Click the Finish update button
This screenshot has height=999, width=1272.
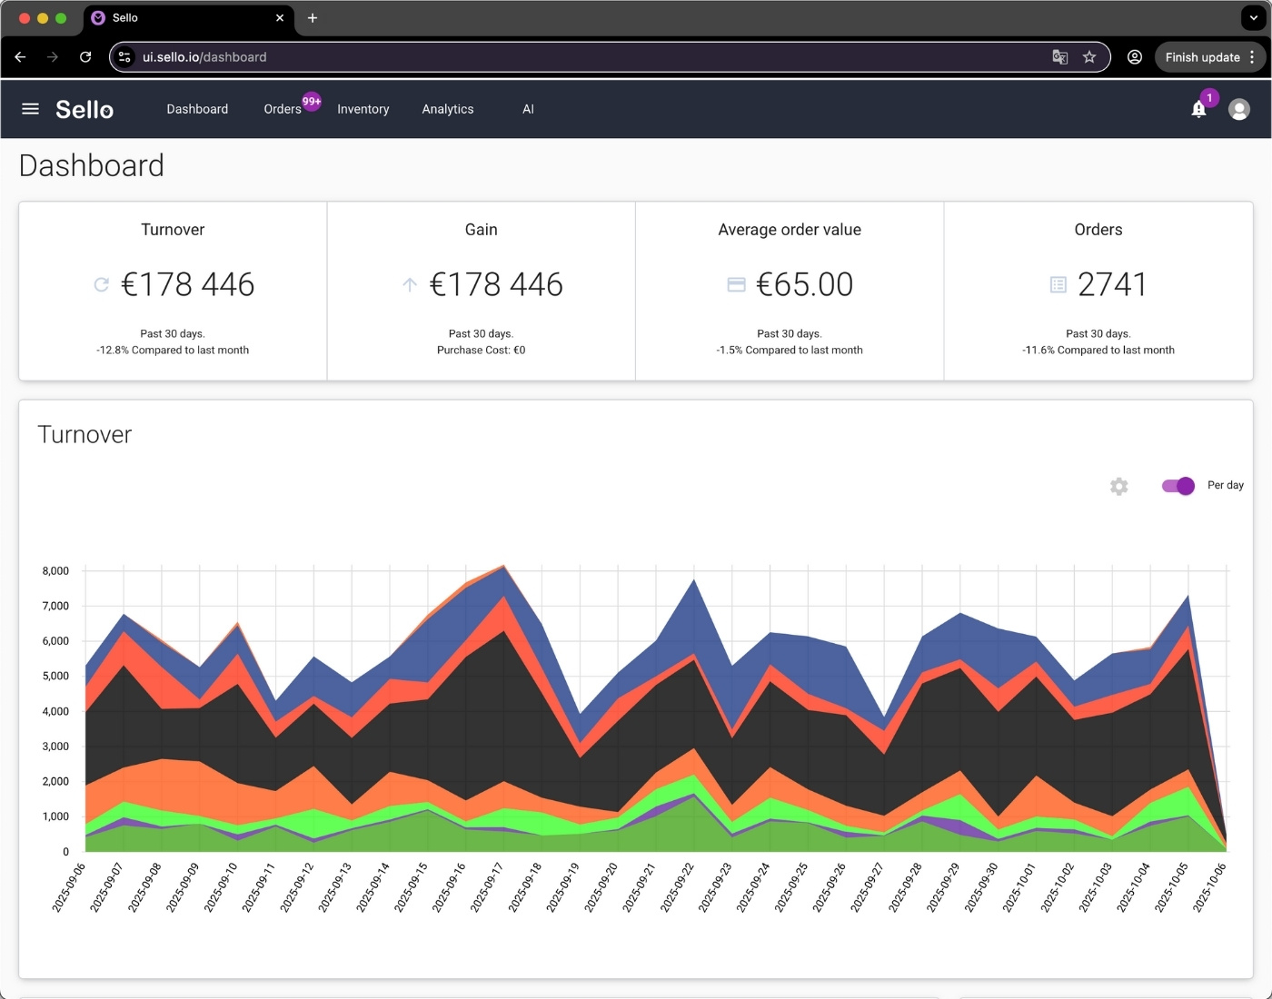coord(1203,56)
